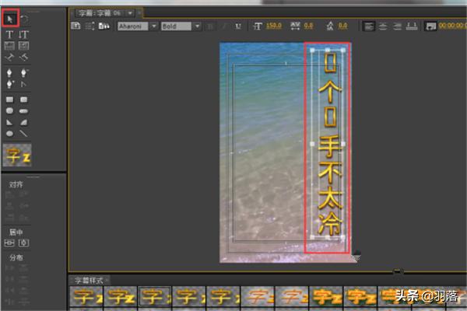Select the Rounded Corner Rectangle tool
The height and width of the screenshot is (311, 467).
coord(24,100)
